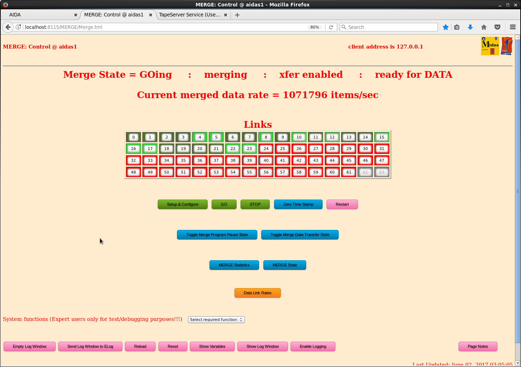The height and width of the screenshot is (367, 521).
Task: Click the 80% zoom level indicator
Action: pos(314,27)
